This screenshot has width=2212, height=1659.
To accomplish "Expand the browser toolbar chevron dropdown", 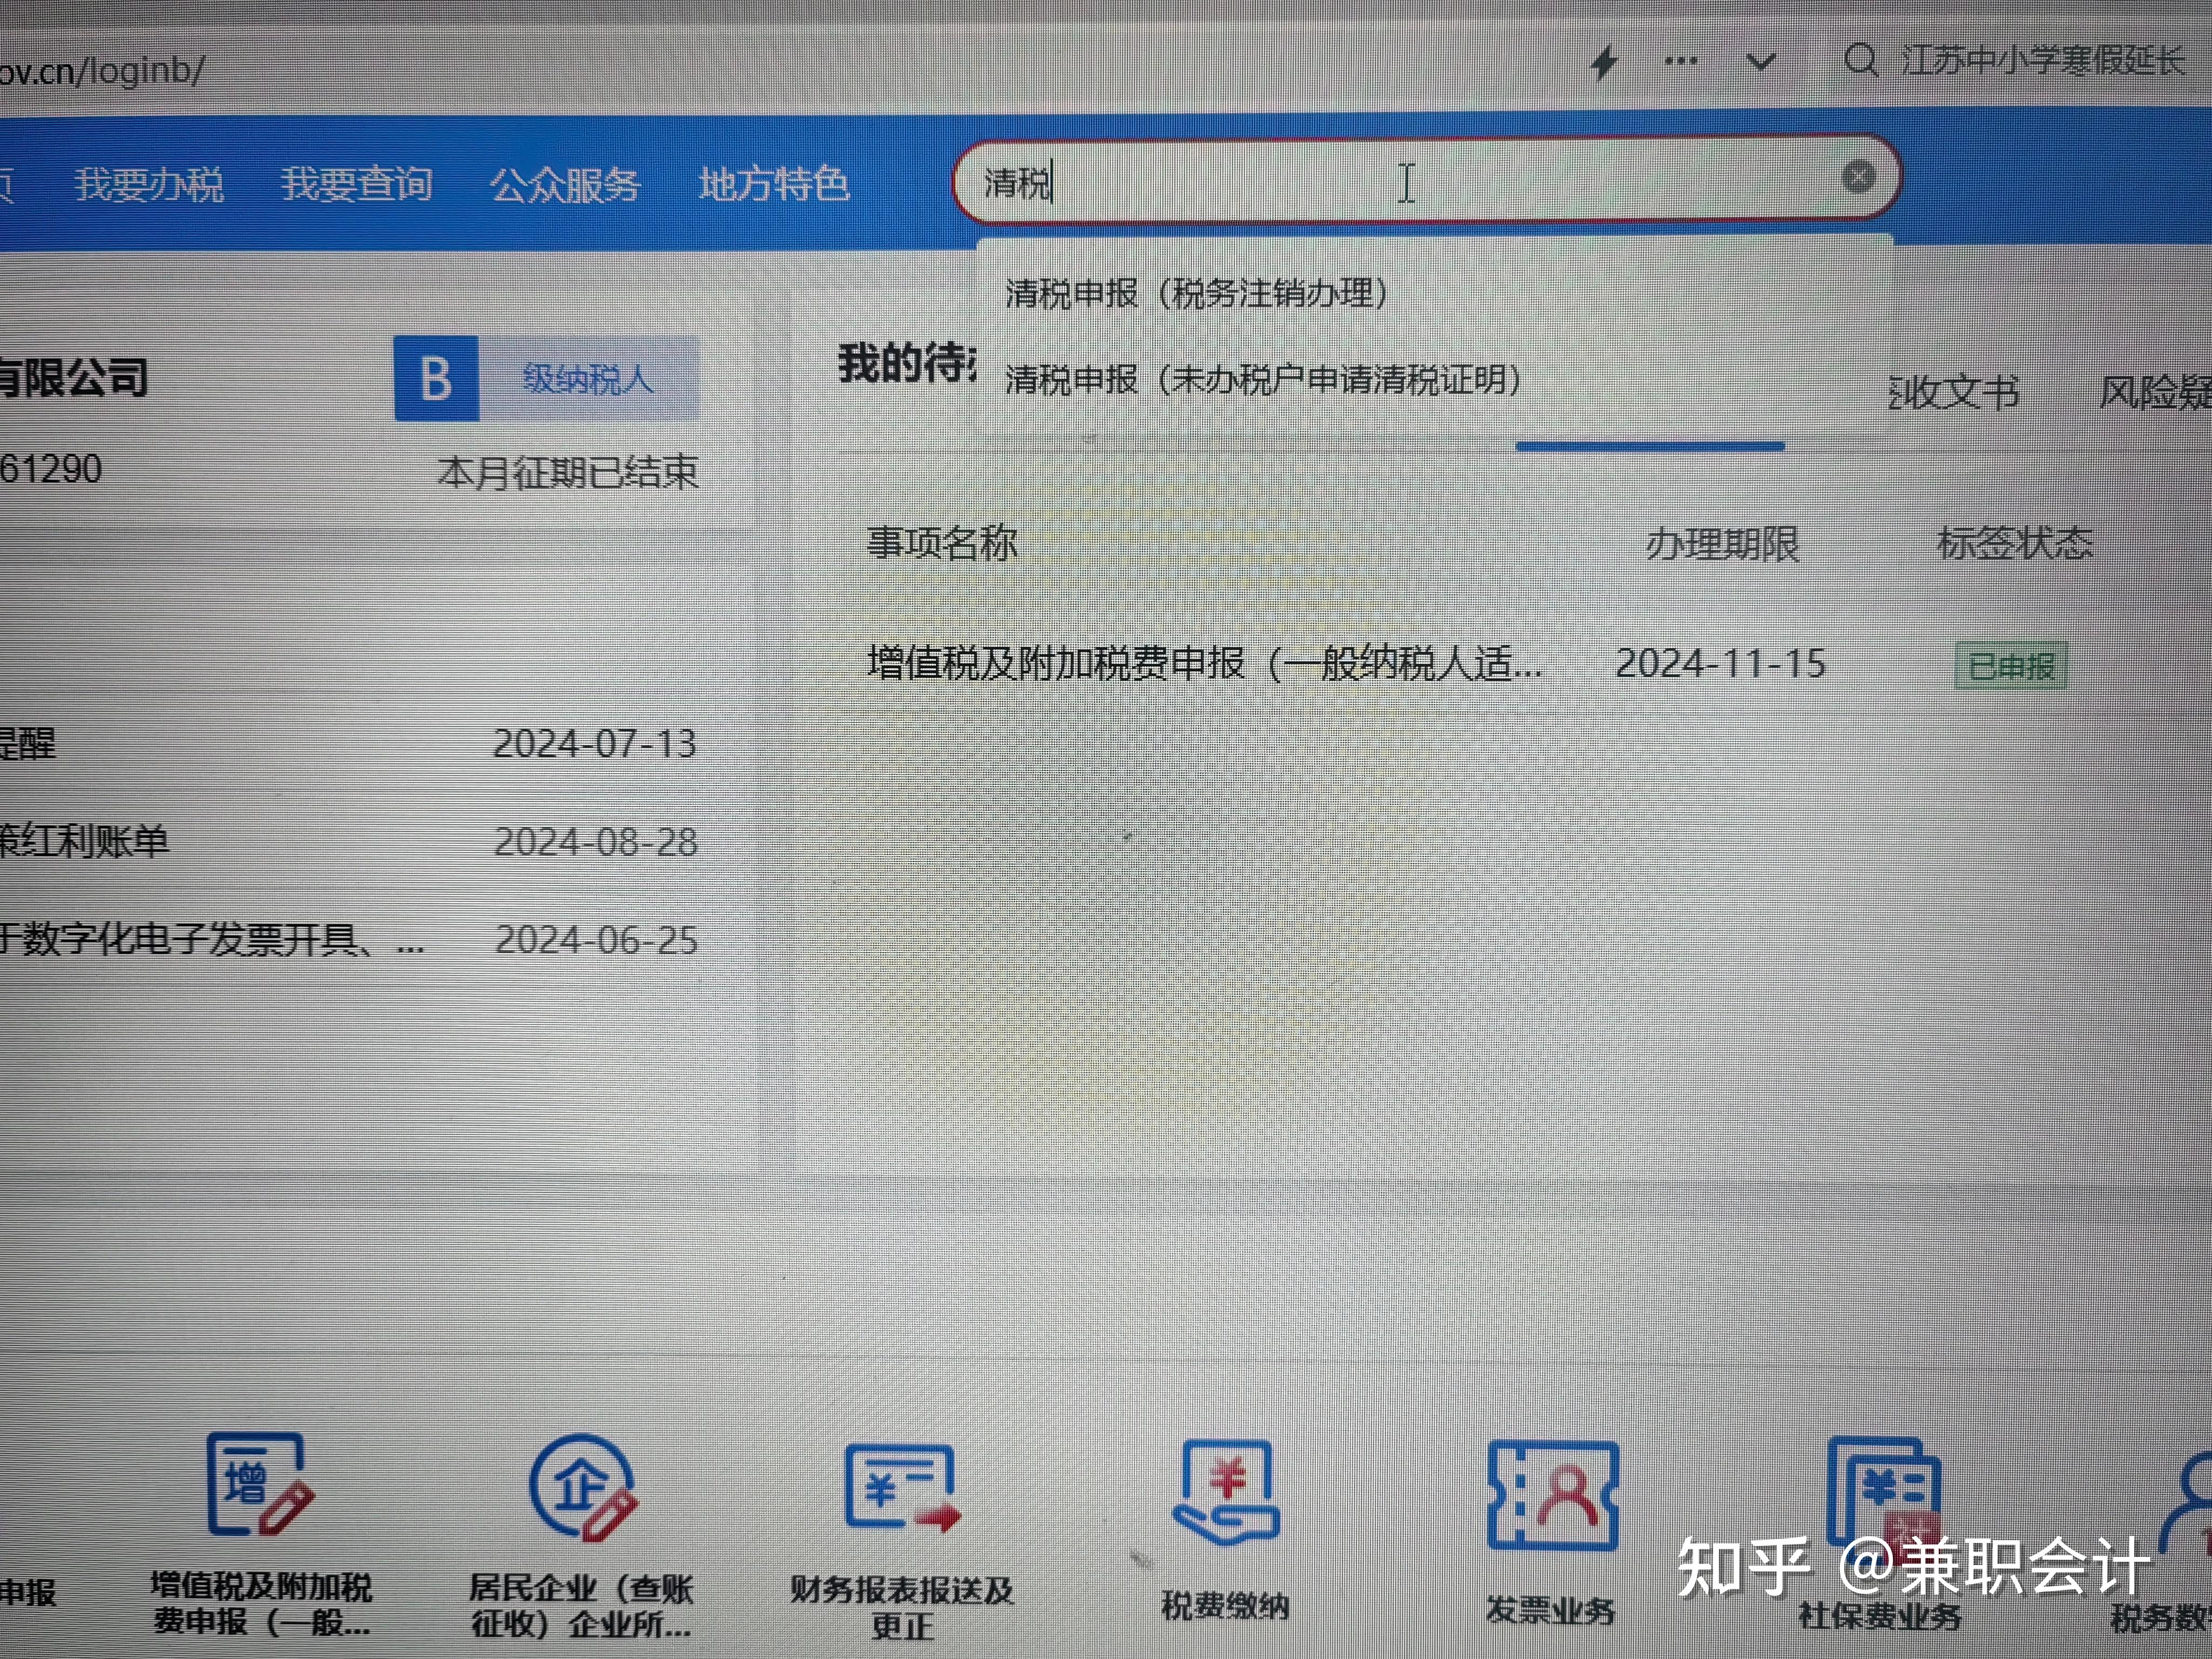I will pos(1760,62).
